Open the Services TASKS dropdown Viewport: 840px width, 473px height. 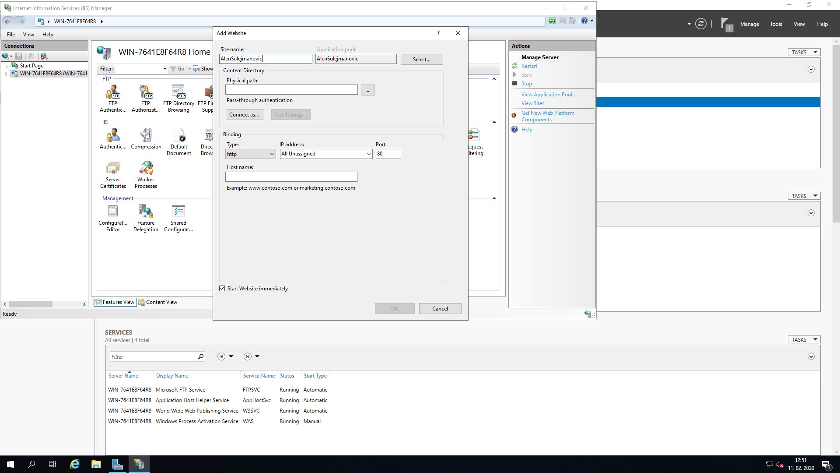pyautogui.click(x=804, y=339)
